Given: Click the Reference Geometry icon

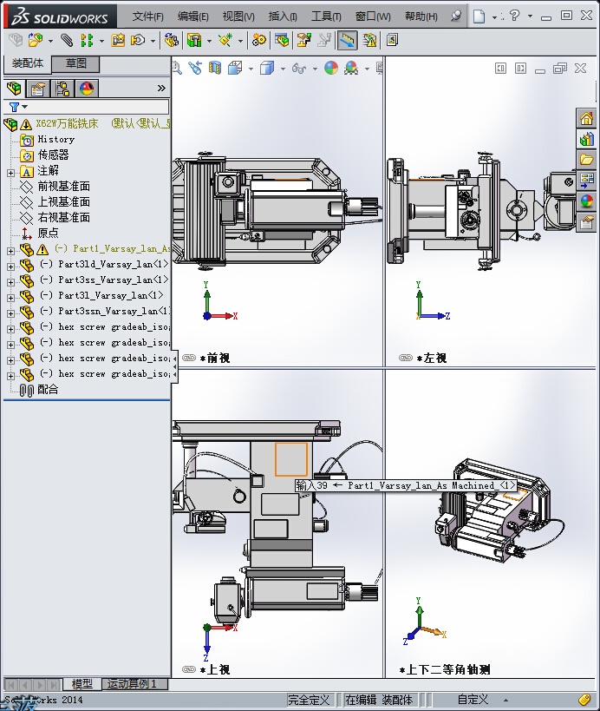Looking at the screenshot, I should pos(225,40).
